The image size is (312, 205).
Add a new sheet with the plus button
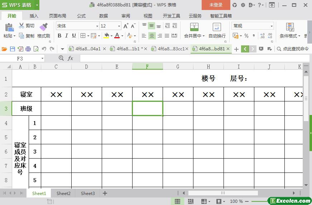pyautogui.click(x=105, y=193)
